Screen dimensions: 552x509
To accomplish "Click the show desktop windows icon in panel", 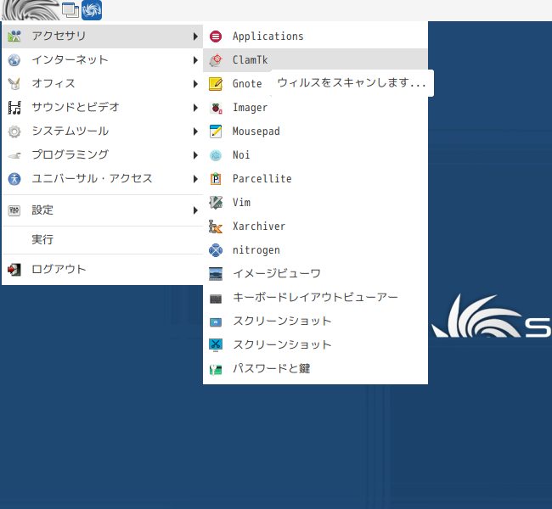I will pos(70,10).
